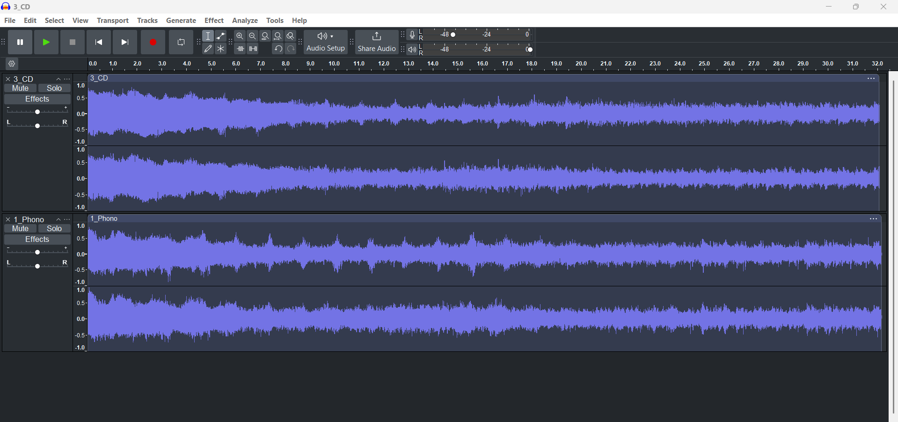Adjust 3_CD track gain slider
The image size is (898, 422).
37,112
